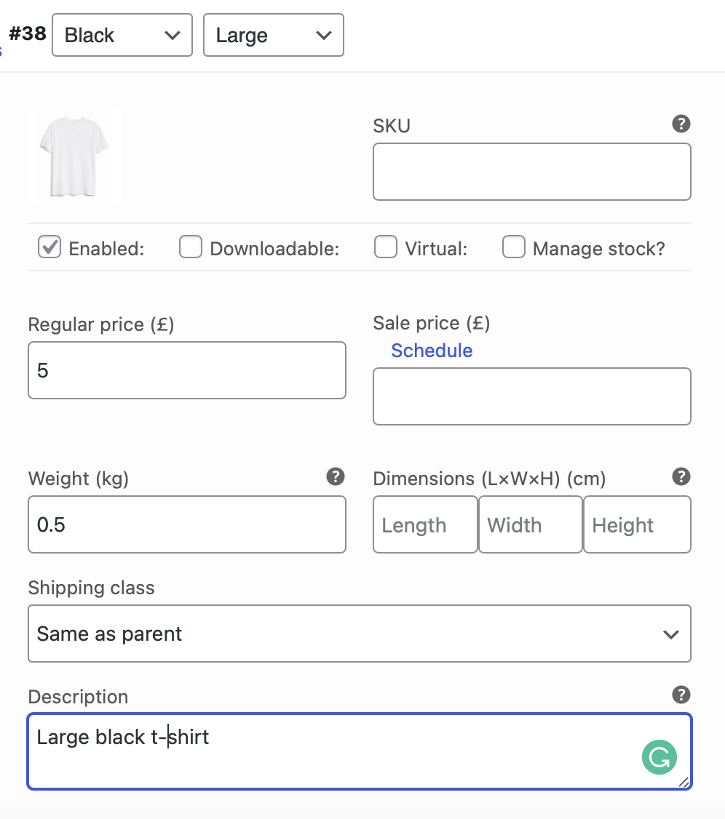Click inside the Description text area
The height and width of the screenshot is (819, 725).
360,751
